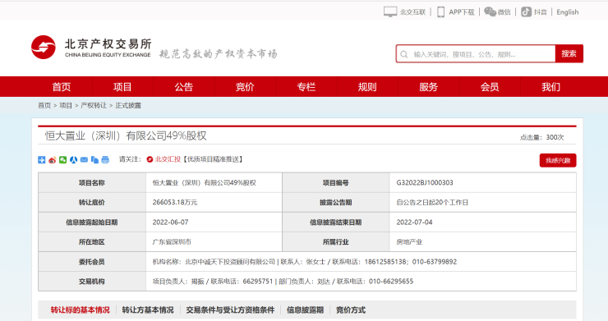This screenshot has width=608, height=321.
Task: Click the page title 恒大置业（深圳）有限公司49%股权
Action: [x=126, y=135]
